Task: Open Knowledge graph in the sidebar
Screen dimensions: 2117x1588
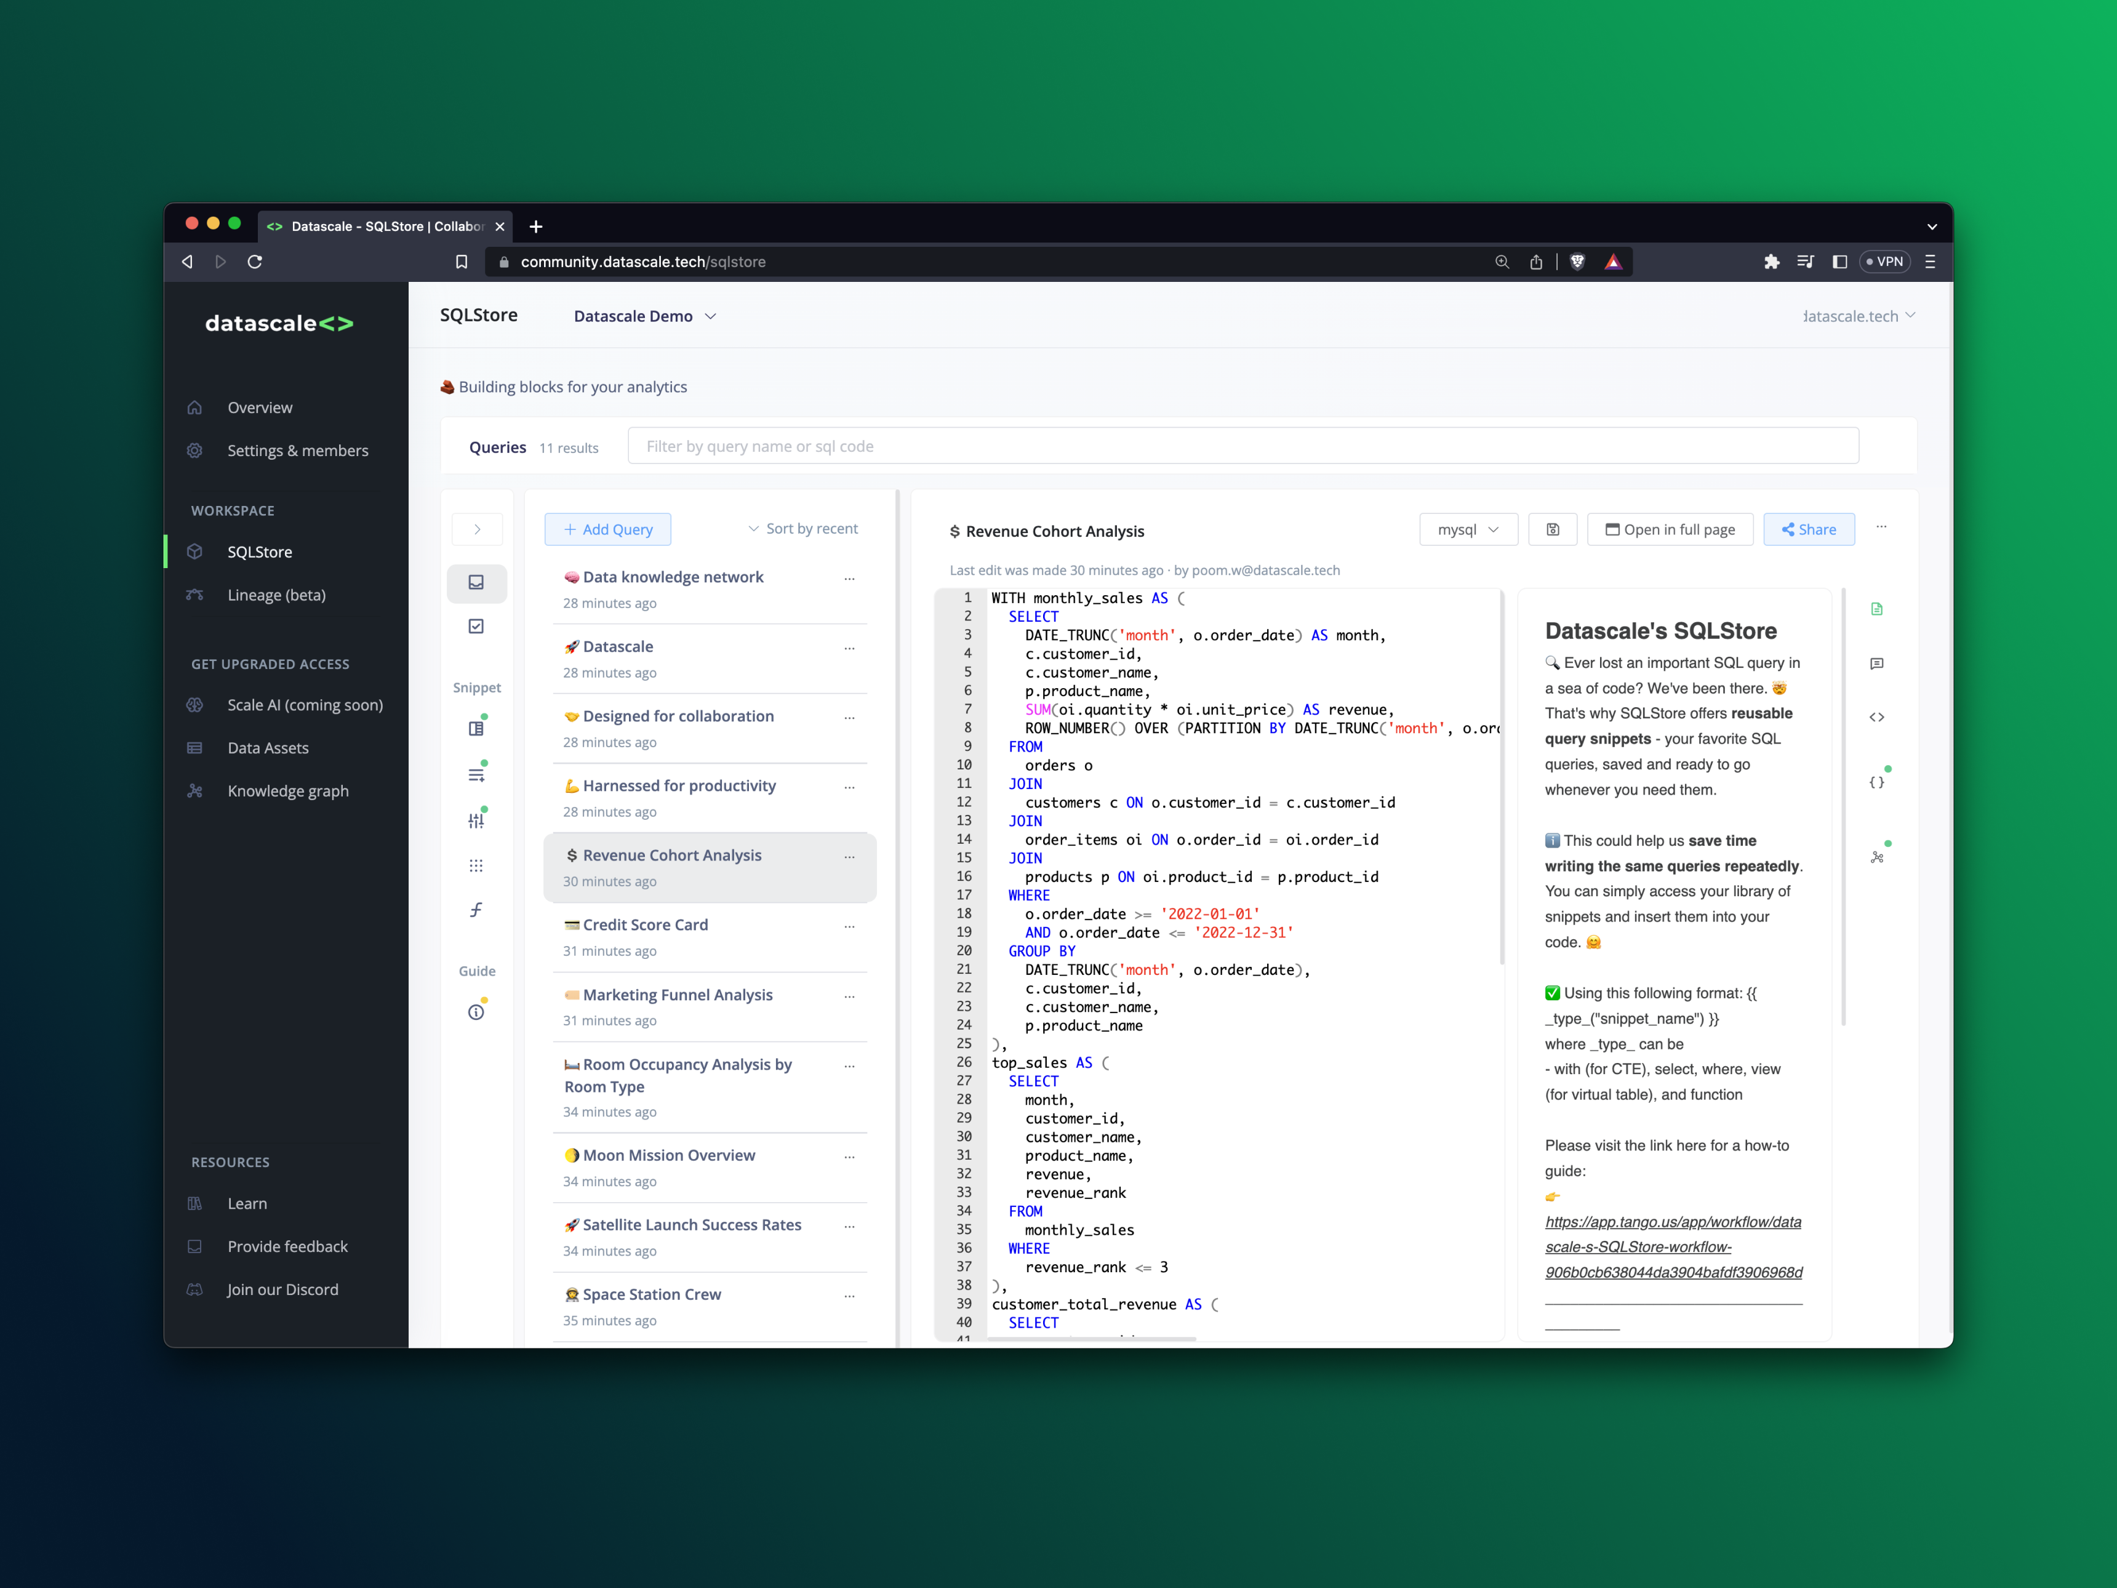Action: coord(287,791)
